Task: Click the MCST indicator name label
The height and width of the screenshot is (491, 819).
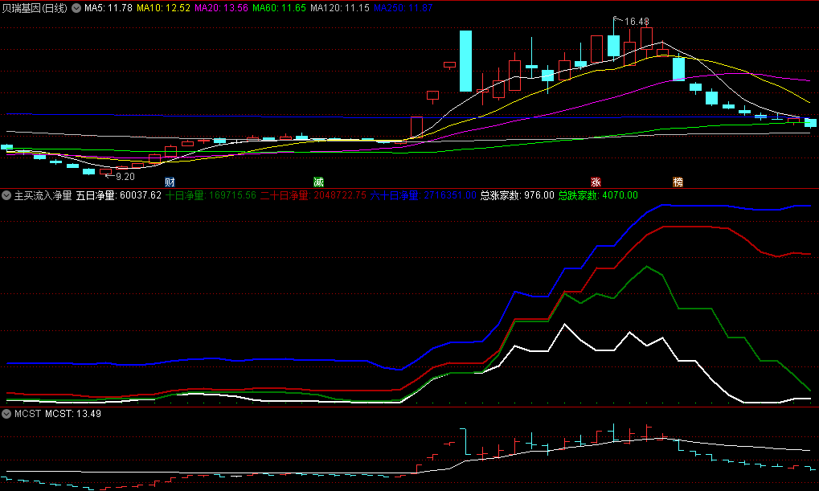Action: 27,414
